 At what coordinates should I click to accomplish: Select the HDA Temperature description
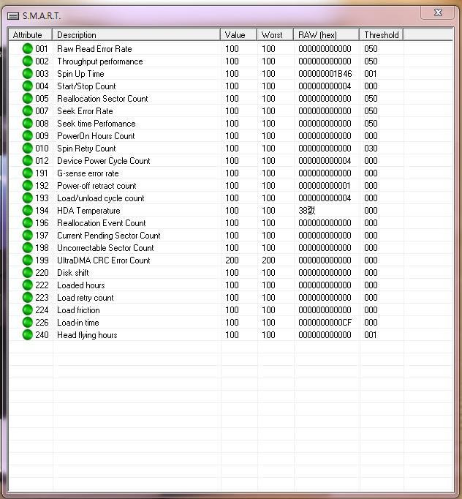88,211
